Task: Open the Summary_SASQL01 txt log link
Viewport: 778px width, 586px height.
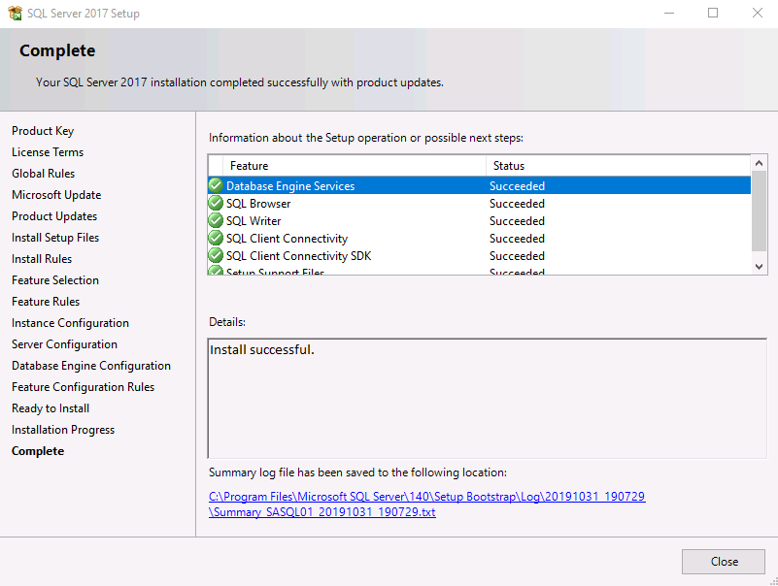Action: click(x=322, y=511)
